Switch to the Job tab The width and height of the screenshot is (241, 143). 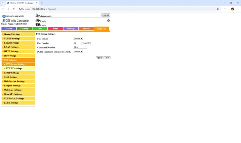pos(40,29)
